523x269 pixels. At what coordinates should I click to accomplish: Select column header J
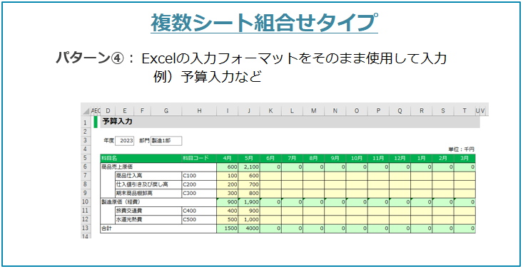click(249, 111)
